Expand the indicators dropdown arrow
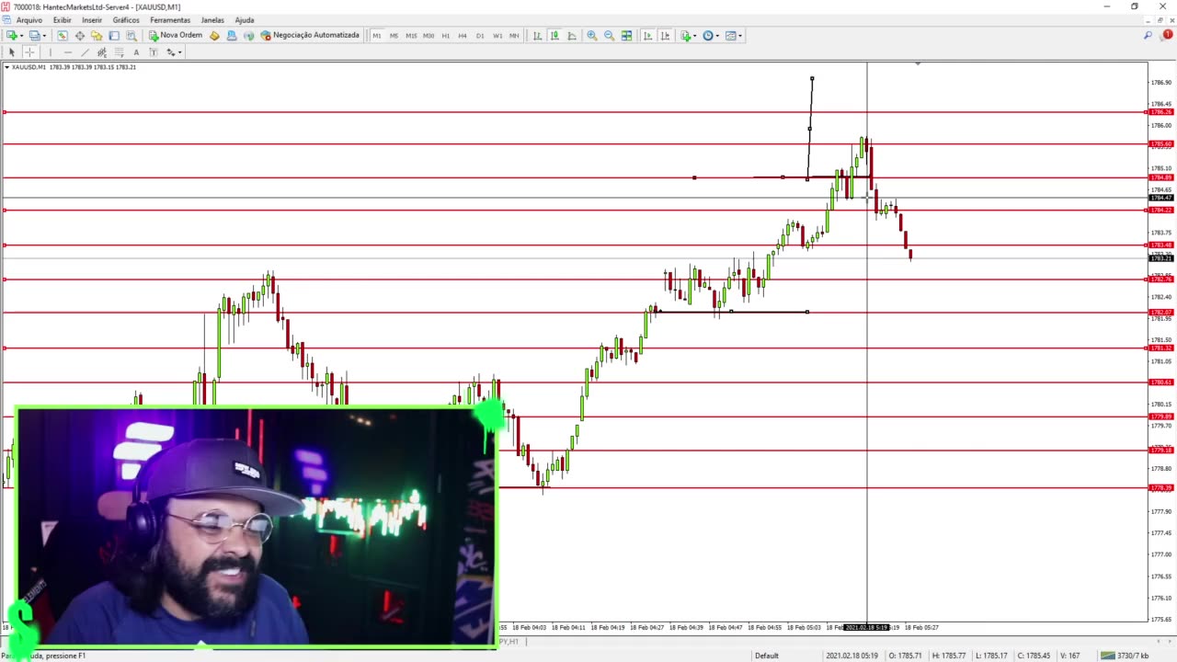1177x662 pixels. click(694, 36)
